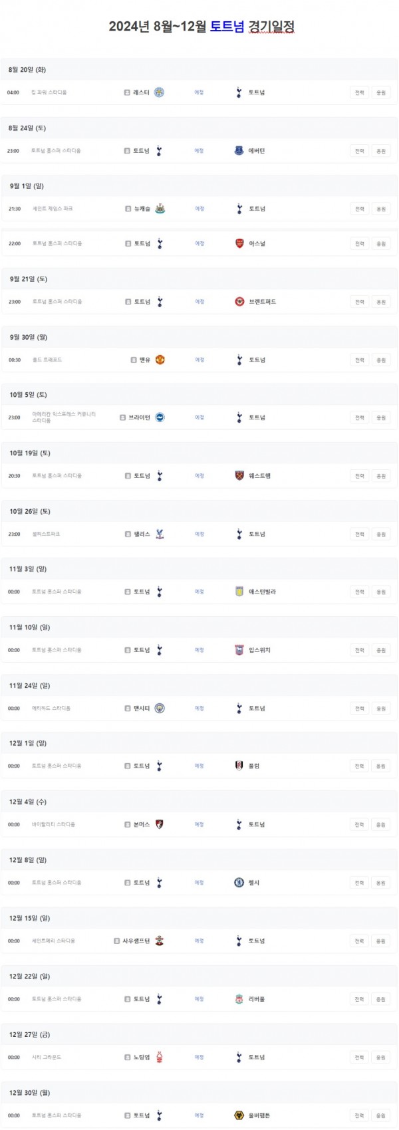This screenshot has width=399, height=1130.
Task: Click the Brentford crest in the 9월 21일 match
Action: (x=239, y=302)
